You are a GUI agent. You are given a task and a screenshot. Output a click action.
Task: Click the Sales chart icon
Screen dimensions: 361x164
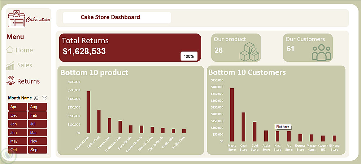(x=10, y=66)
